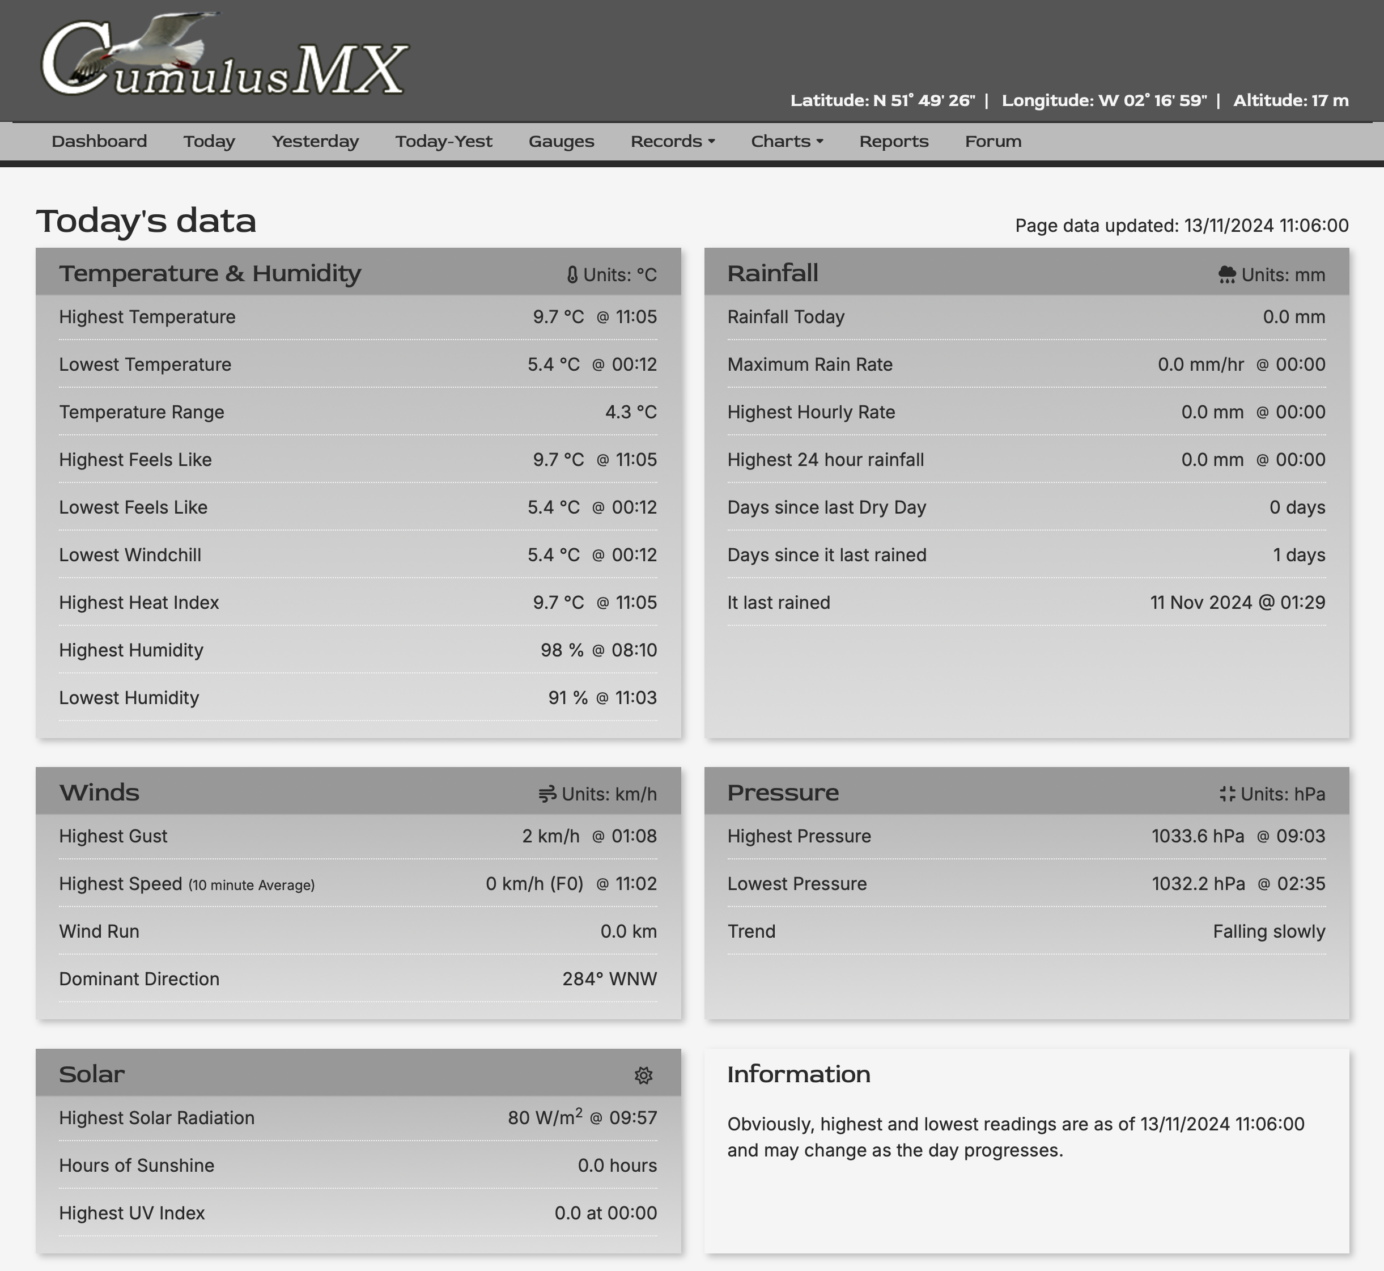Expand the Records dropdown menu
Screen dimensions: 1384x1271
coord(666,142)
